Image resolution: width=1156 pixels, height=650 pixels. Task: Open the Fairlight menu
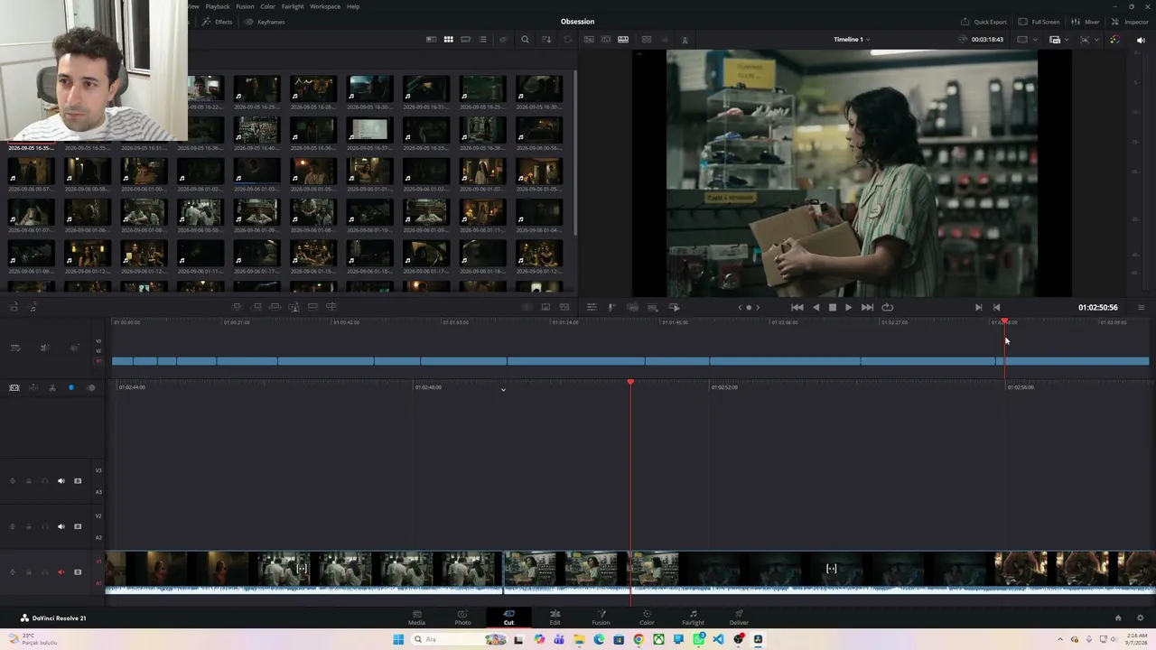tap(292, 6)
